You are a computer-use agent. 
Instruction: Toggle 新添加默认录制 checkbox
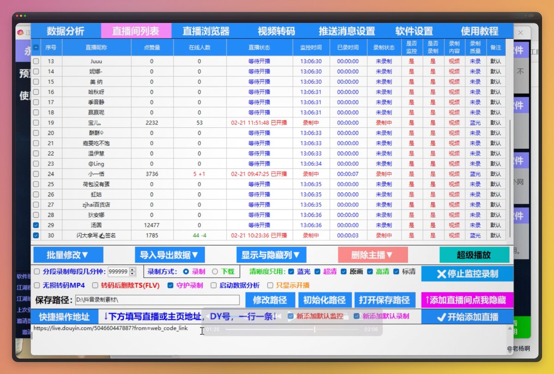coord(356,316)
